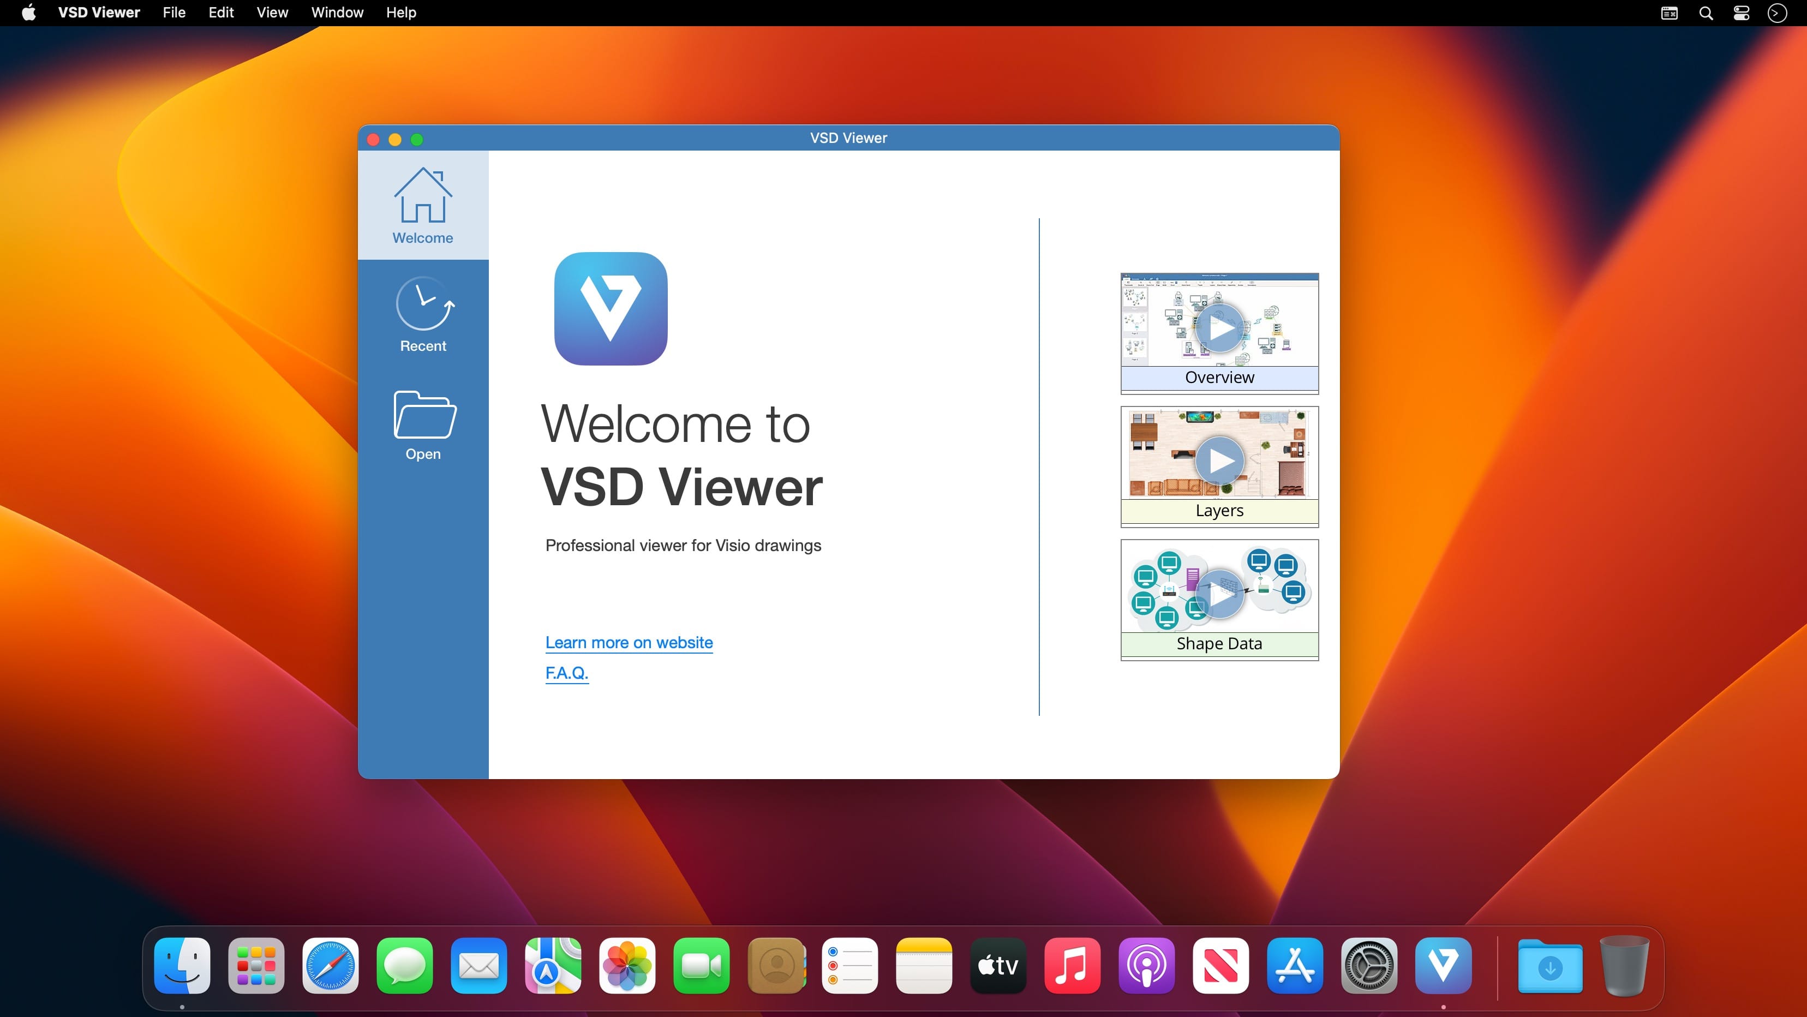Open Messages from the Dock
Viewport: 1807px width, 1017px height.
405,966
